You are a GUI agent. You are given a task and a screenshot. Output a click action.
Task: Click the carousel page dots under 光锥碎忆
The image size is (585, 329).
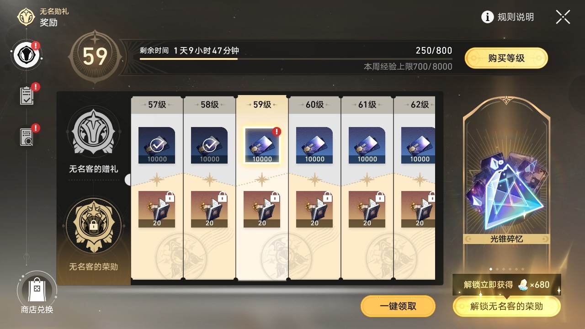[506, 269]
